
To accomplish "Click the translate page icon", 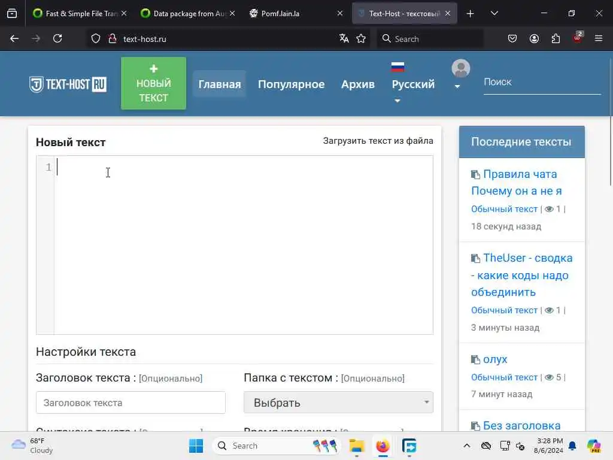I will coord(344,38).
